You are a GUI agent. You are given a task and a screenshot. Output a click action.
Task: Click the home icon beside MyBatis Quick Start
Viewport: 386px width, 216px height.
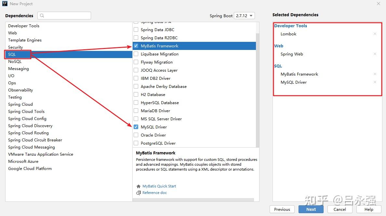coord(138,186)
